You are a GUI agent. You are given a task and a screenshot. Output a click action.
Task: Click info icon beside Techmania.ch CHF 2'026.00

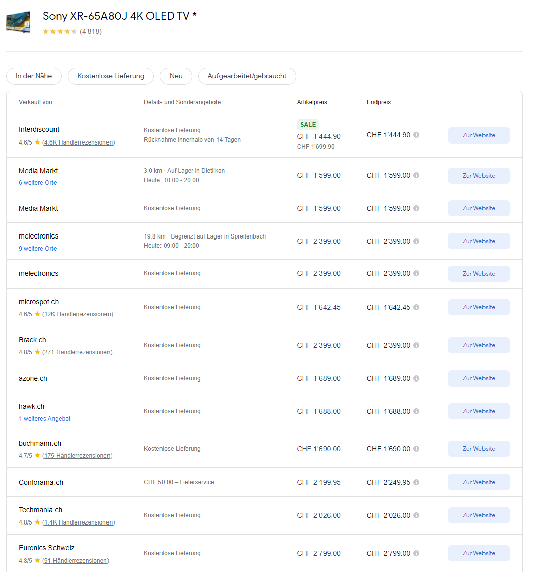click(x=416, y=515)
